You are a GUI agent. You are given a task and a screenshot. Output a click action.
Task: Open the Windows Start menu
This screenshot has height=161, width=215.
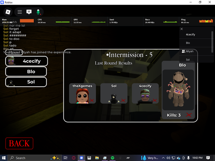3,158
